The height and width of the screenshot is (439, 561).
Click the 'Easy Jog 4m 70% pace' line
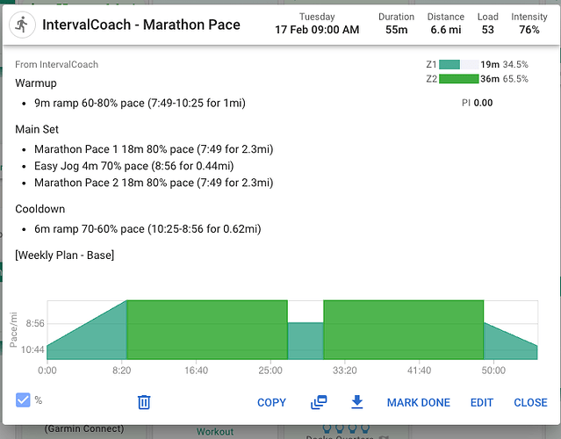pyautogui.click(x=134, y=166)
